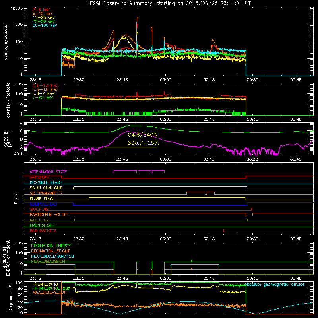318x318 pixels.
Task: Click the A0.1 tick on GOES axis
Action: coord(18,154)
